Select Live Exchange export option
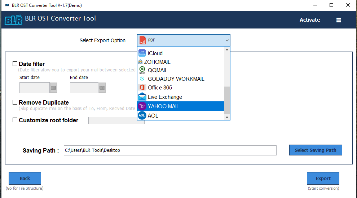357x198 pixels. (181, 97)
